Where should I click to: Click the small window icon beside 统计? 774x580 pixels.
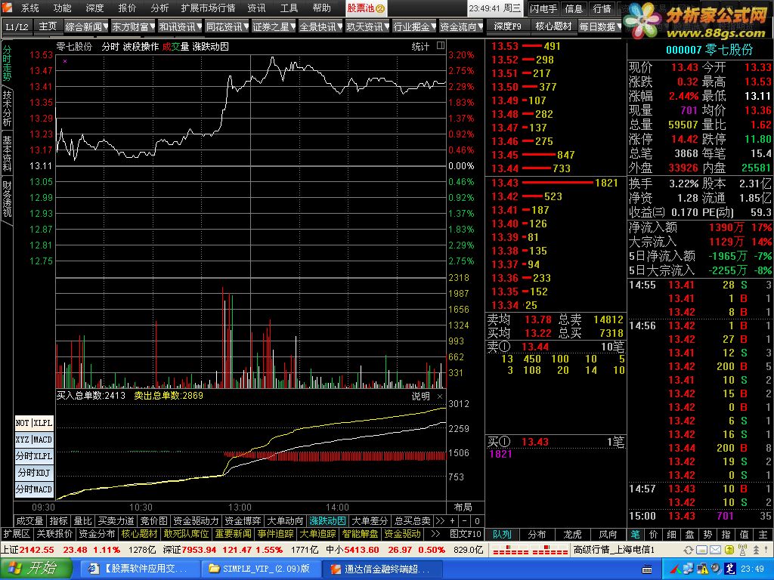[x=441, y=46]
